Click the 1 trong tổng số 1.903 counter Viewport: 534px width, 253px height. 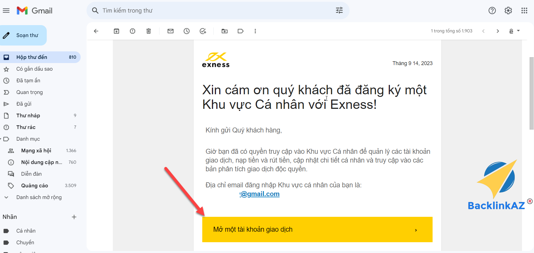click(452, 31)
